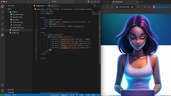This screenshot has width=171, height=96.
Task: Toggle the primary side bar layout icon
Action: point(89,2)
